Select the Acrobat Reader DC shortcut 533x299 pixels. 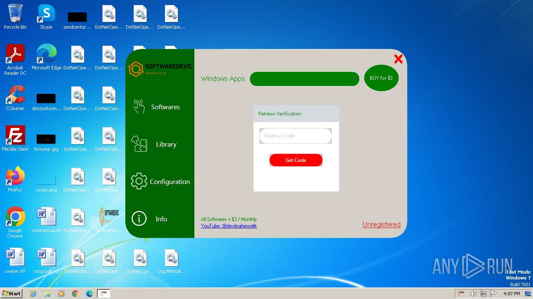(x=15, y=60)
